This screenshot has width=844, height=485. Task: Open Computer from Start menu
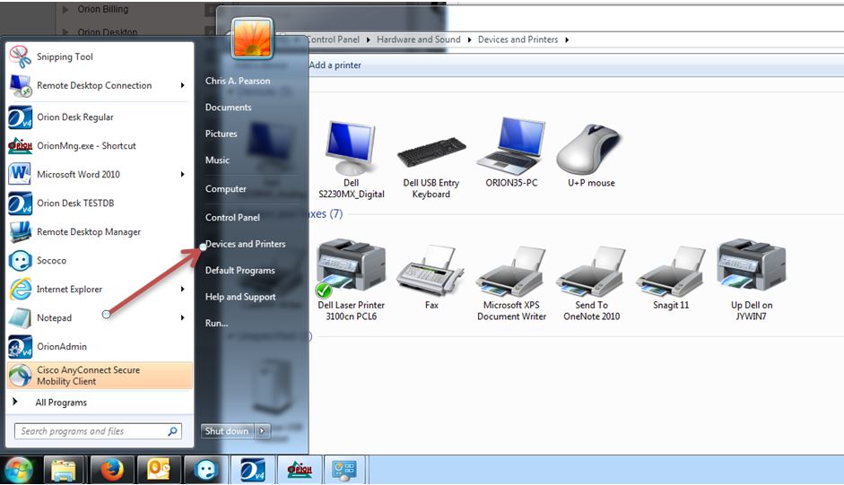(225, 189)
